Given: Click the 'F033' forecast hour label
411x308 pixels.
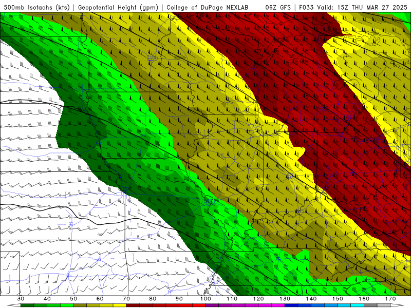Looking at the screenshot, I should [307, 7].
